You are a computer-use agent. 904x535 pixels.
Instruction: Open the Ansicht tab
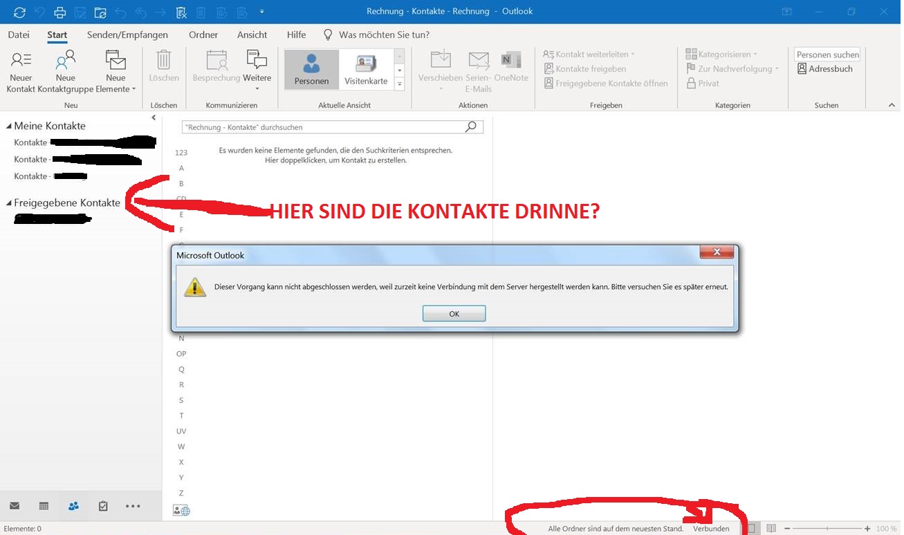252,35
